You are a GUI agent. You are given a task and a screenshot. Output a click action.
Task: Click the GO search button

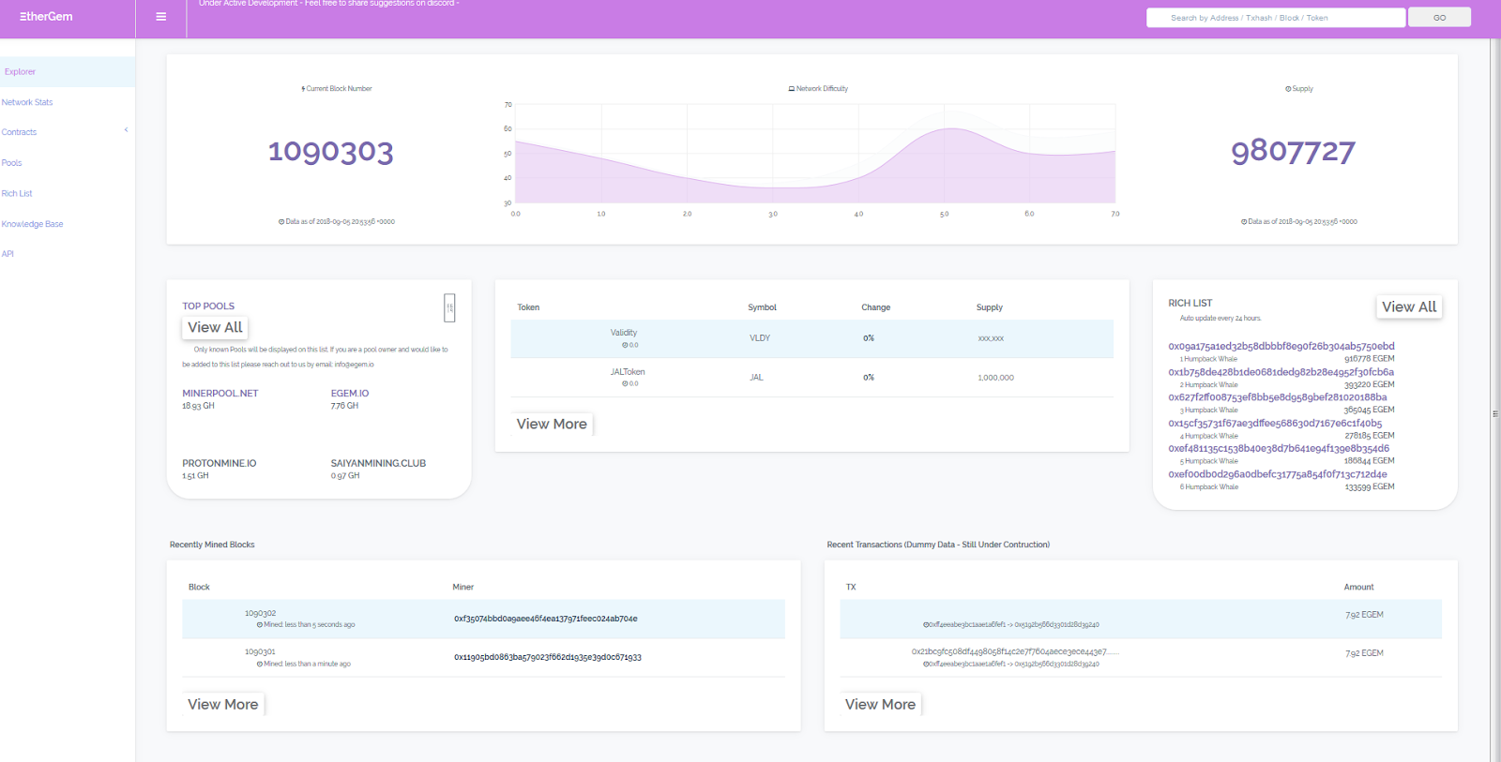click(1439, 18)
